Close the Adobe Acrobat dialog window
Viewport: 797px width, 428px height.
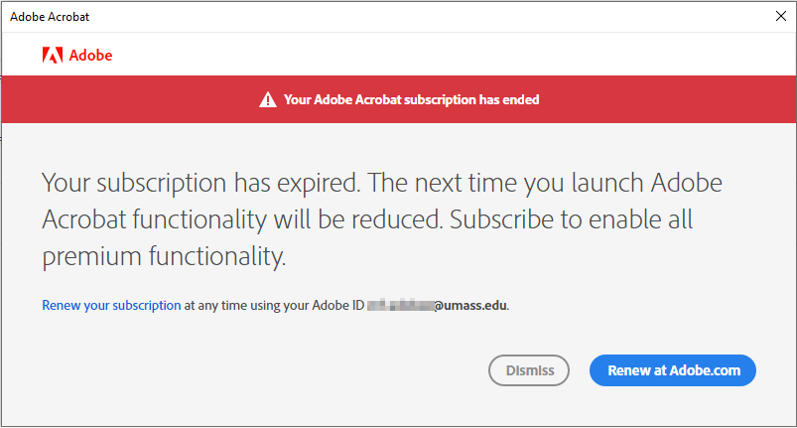point(780,17)
